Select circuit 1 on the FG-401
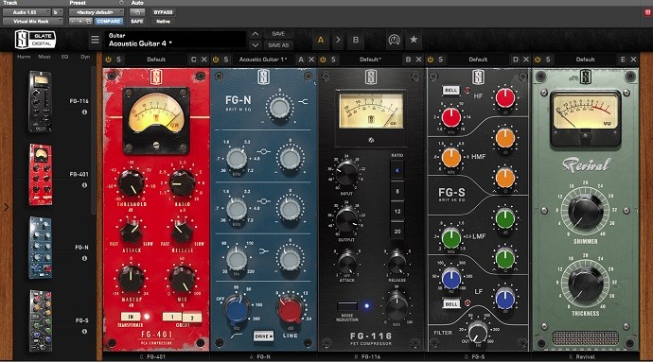The height and width of the screenshot is (362, 653). coord(172,317)
